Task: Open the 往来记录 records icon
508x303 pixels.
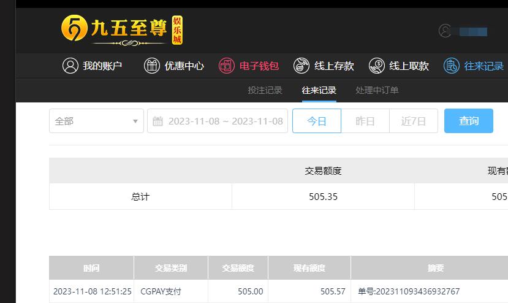Action: [451, 66]
